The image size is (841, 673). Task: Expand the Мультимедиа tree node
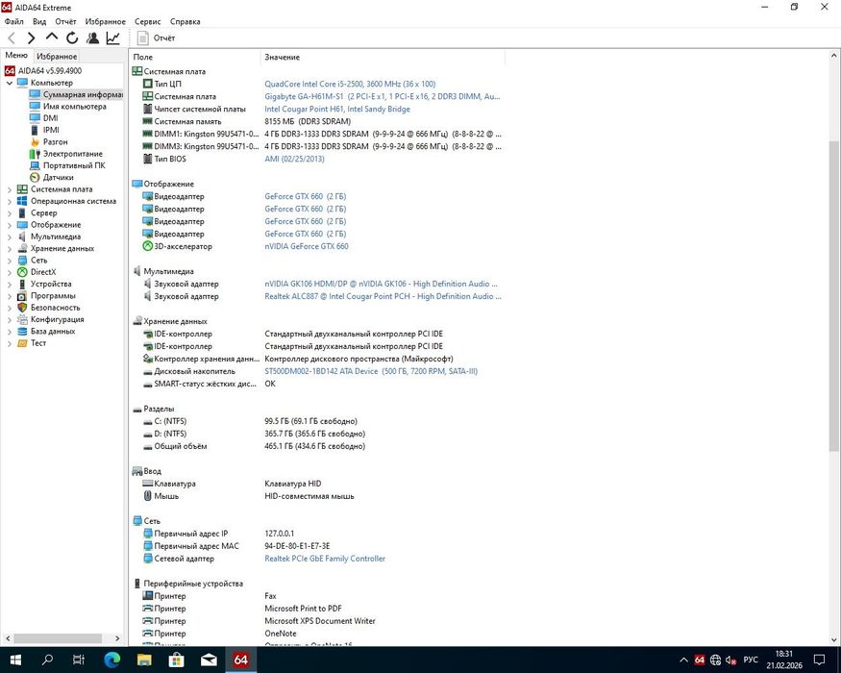[9, 237]
